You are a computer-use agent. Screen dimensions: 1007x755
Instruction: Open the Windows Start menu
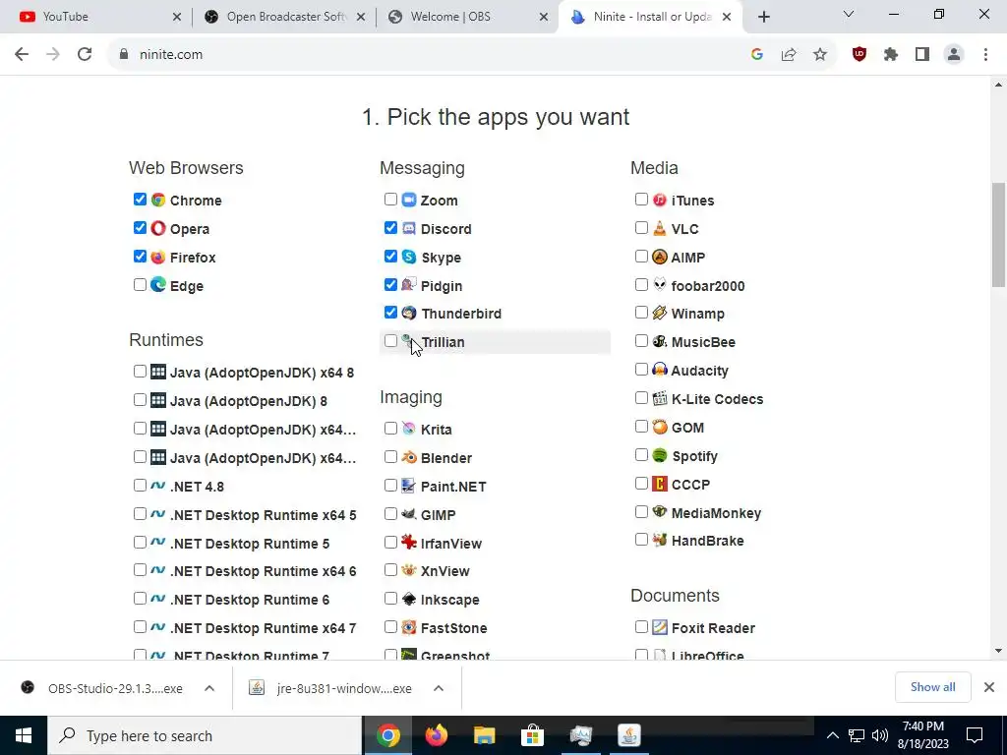click(x=24, y=735)
